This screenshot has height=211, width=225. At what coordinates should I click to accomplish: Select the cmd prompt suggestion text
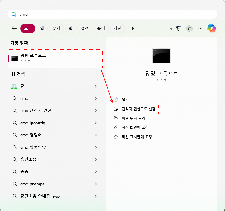point(32,184)
